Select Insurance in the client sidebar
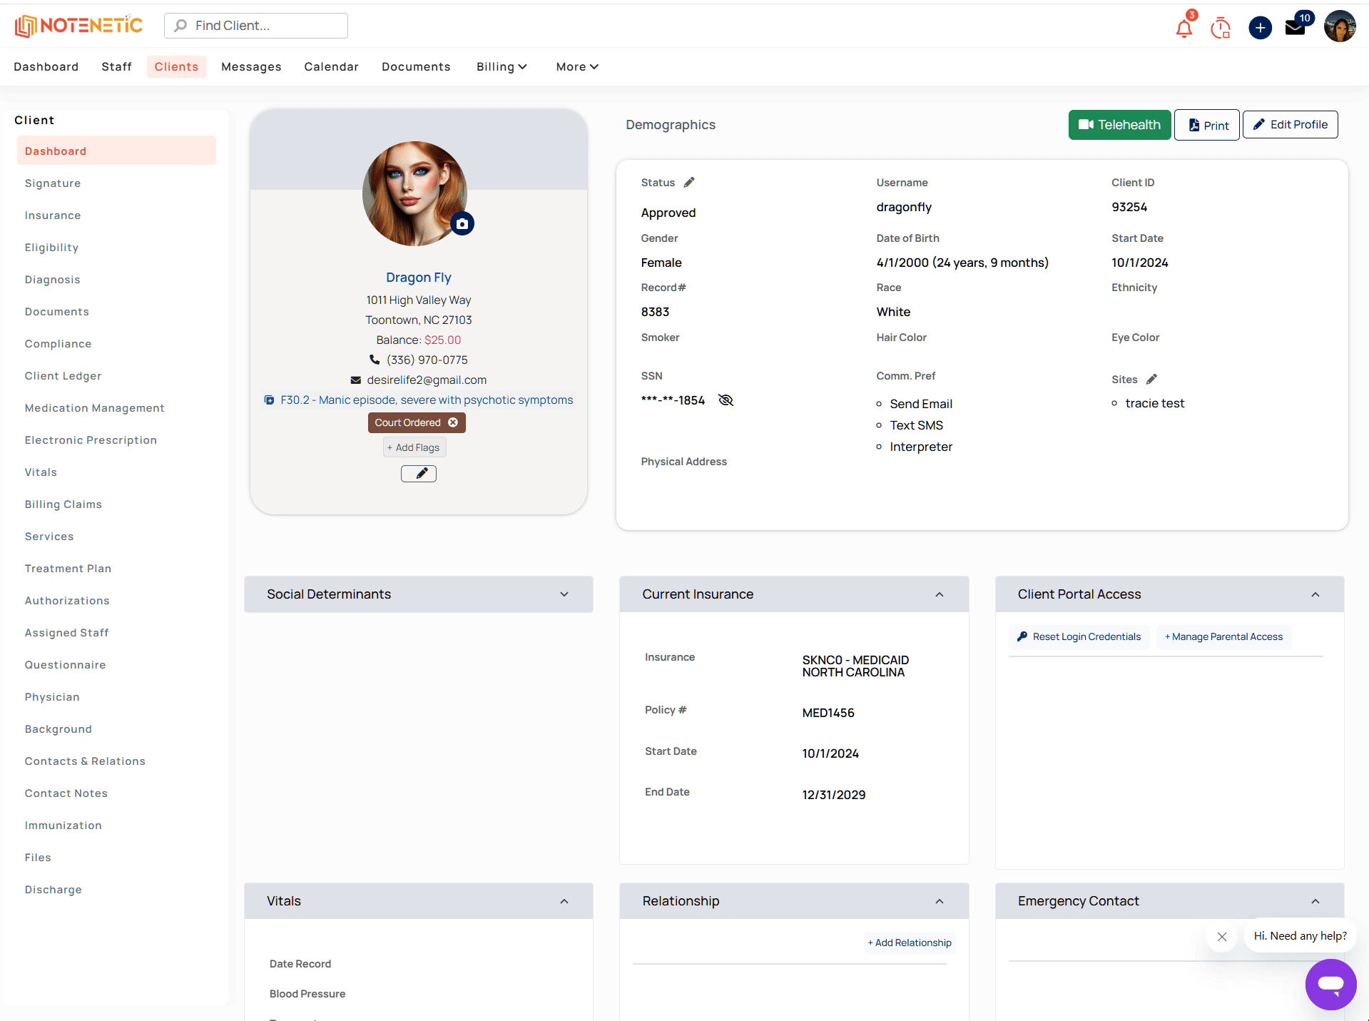 (x=53, y=215)
